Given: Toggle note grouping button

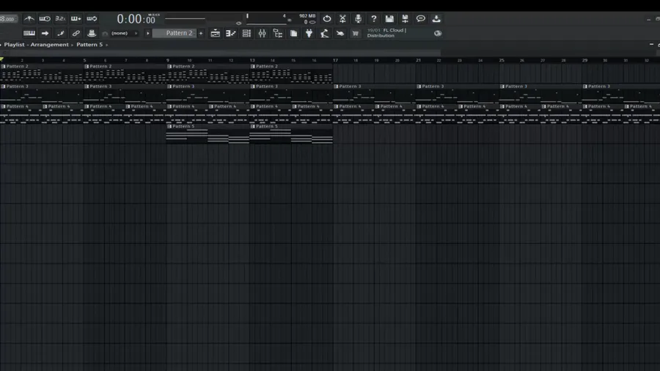Looking at the screenshot, I should coord(61,33).
